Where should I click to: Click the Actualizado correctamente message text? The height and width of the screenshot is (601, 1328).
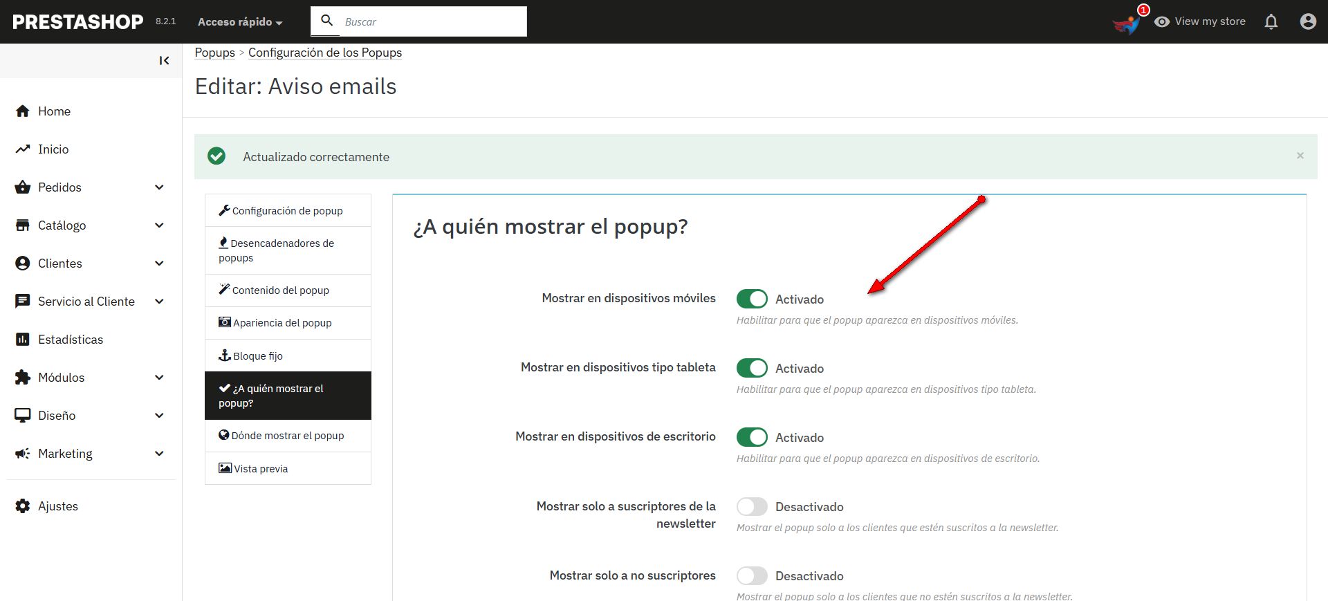[316, 157]
